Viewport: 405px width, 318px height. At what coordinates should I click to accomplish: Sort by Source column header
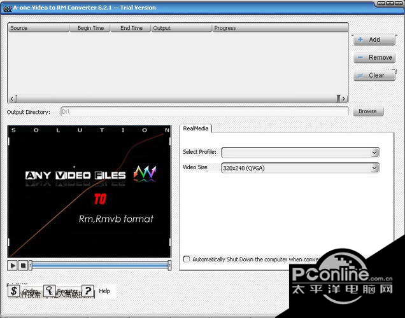[38, 28]
